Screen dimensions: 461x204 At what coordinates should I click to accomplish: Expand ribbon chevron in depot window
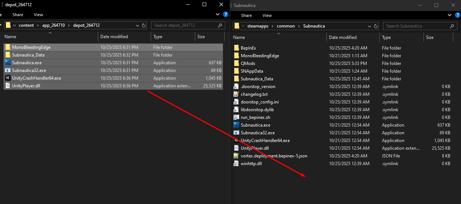point(218,15)
